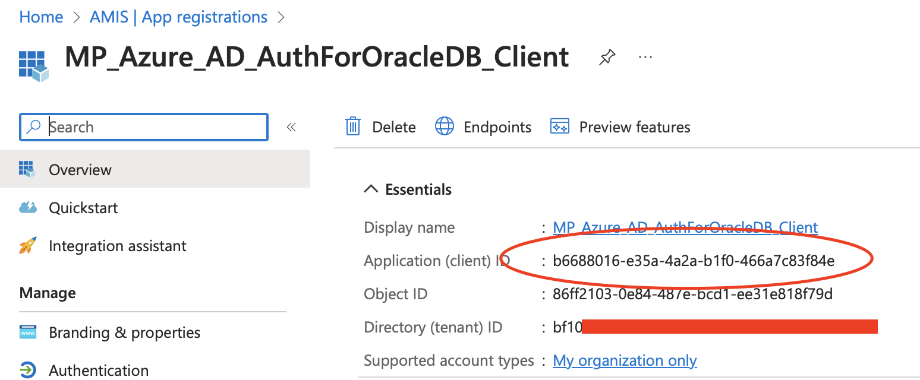Collapse the Essentials section

(x=371, y=189)
